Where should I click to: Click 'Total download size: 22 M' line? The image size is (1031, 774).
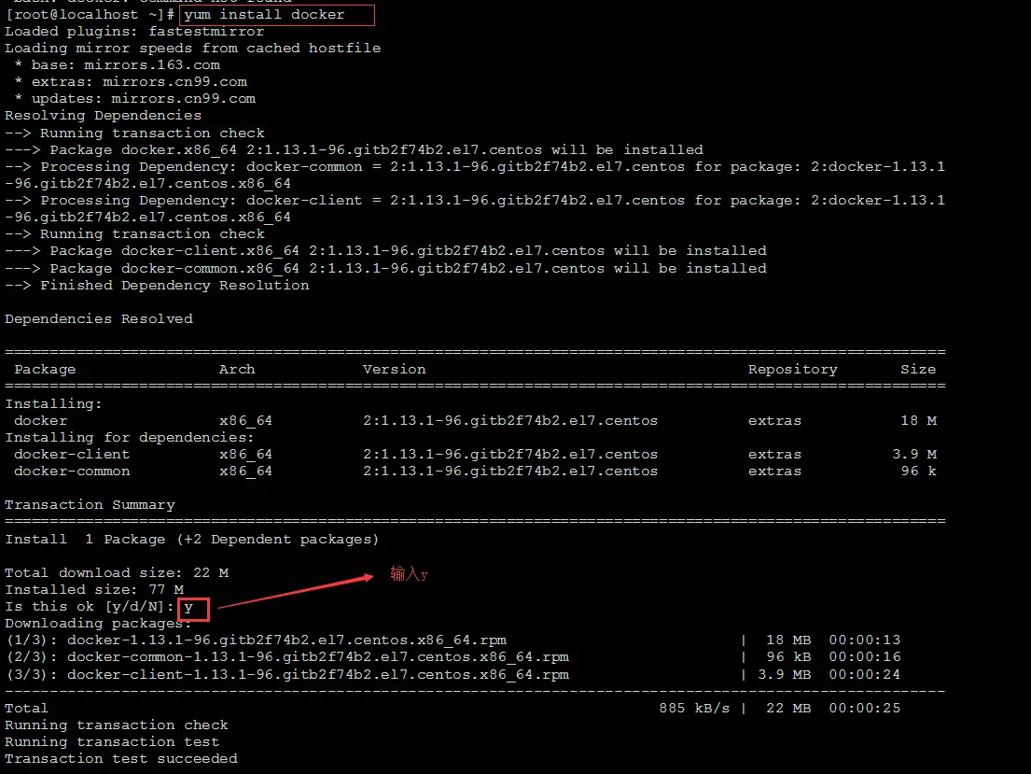coord(117,572)
